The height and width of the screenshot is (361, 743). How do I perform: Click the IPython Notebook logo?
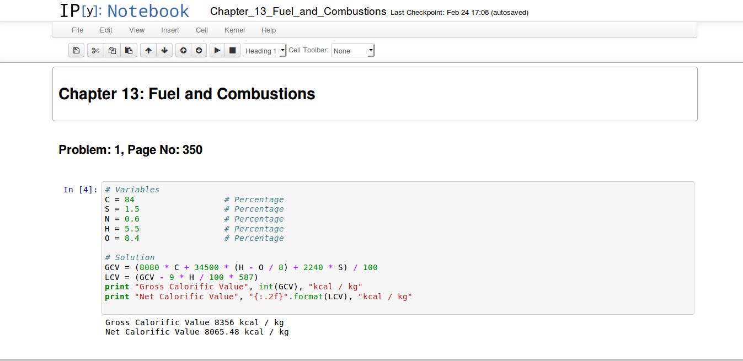pos(124,11)
